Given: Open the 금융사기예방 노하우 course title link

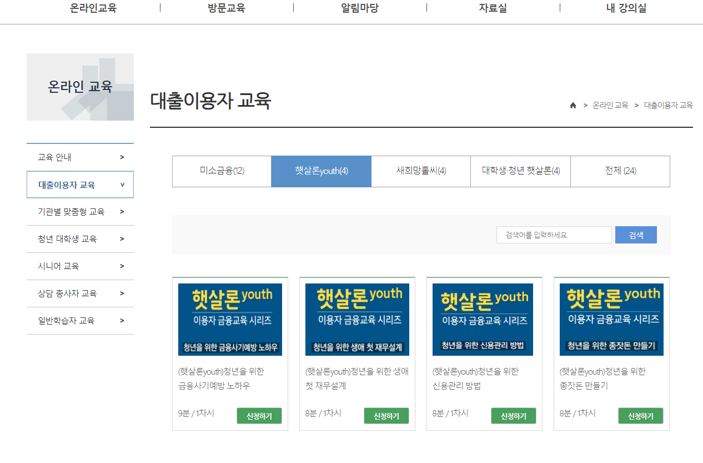Looking at the screenshot, I should [222, 379].
